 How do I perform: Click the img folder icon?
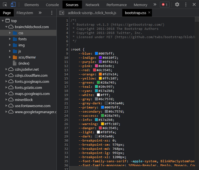[x=15, y=45]
